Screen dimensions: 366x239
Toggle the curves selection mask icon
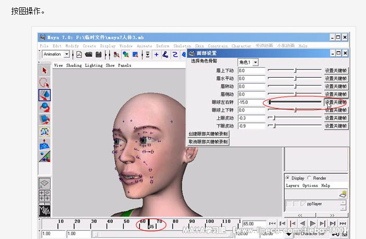[x=175, y=54]
